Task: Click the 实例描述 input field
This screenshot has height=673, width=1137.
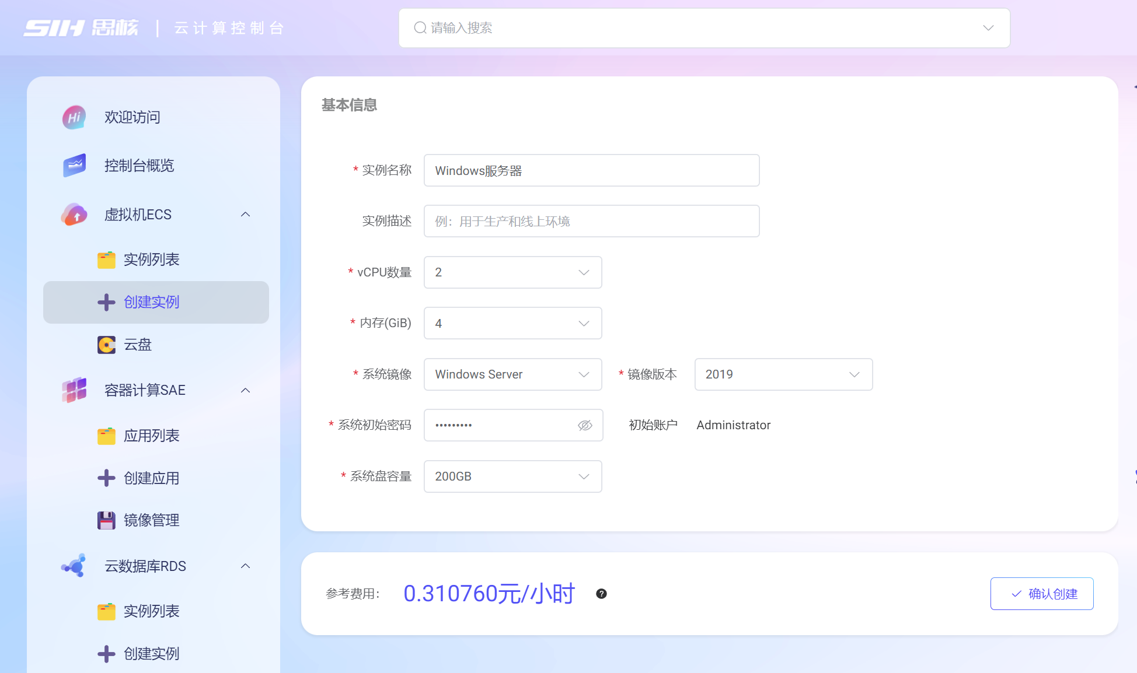Action: tap(592, 221)
